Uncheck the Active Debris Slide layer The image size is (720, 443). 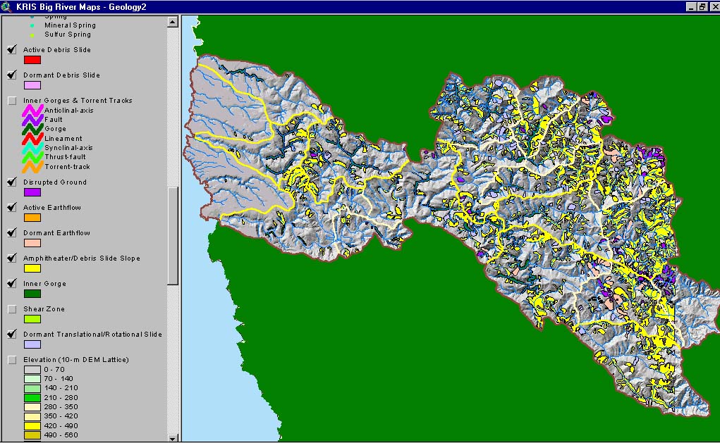point(12,49)
